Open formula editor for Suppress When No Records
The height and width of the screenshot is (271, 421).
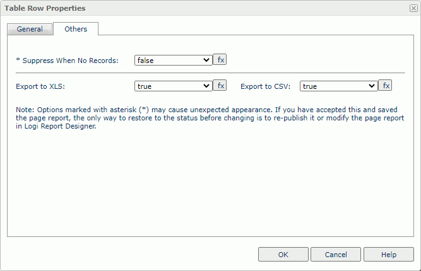coord(220,60)
